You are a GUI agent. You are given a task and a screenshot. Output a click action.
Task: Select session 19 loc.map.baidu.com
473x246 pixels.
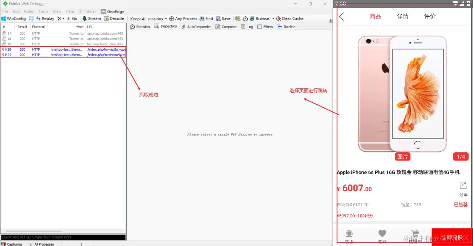click(x=63, y=44)
